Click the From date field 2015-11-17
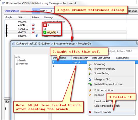138x120 pixels. point(46,11)
